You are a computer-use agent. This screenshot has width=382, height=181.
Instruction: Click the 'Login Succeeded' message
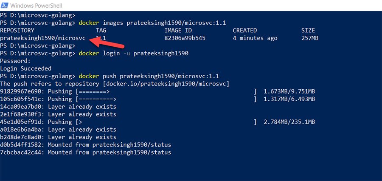coord(26,69)
